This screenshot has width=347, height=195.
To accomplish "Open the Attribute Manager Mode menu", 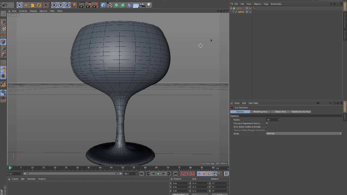I will tap(237, 103).
